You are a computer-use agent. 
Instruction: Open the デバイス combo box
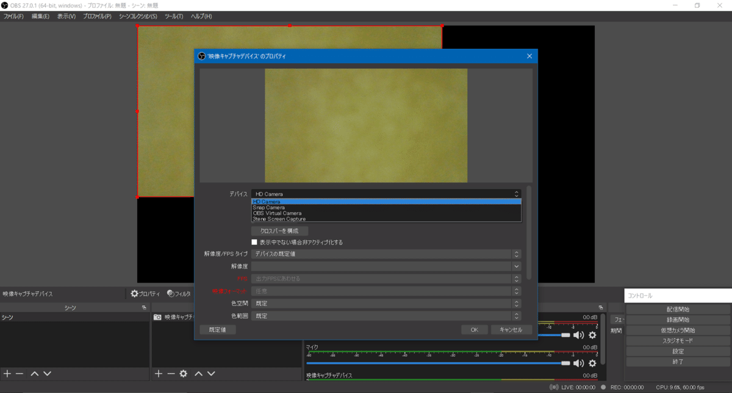tap(386, 193)
